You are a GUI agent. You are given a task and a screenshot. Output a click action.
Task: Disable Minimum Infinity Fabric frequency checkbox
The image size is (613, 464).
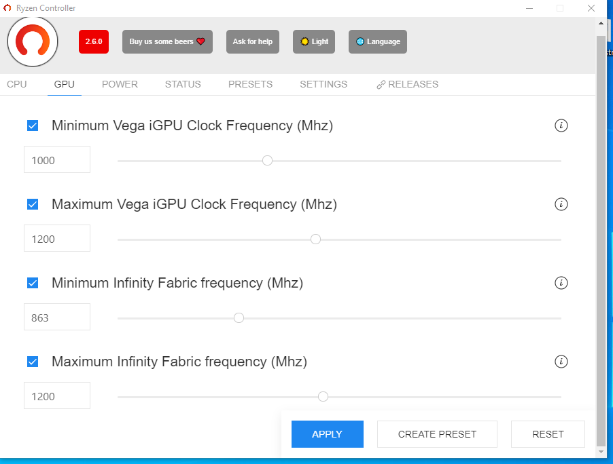[33, 283]
